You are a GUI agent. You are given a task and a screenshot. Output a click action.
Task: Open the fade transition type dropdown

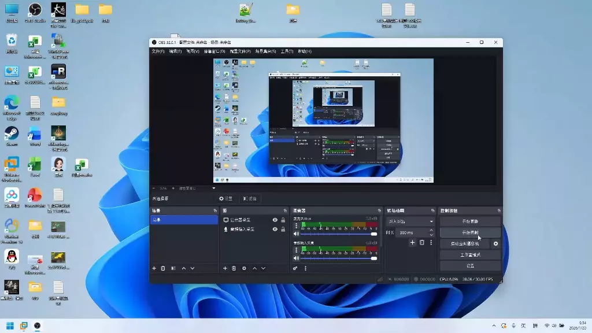coord(410,221)
